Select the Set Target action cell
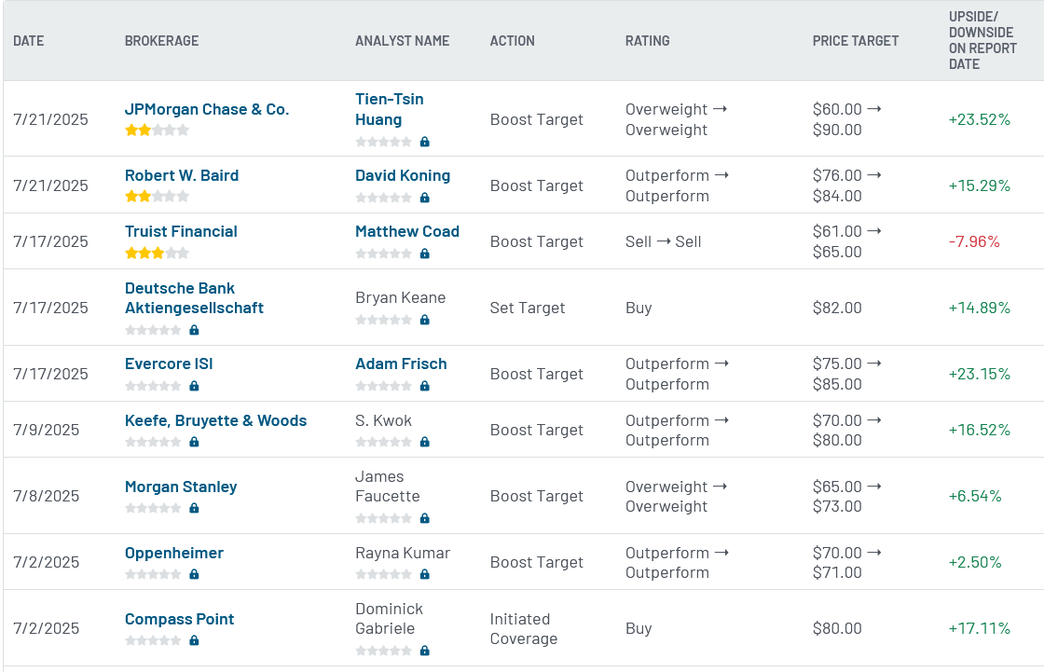This screenshot has height=672, width=1044. tap(528, 308)
